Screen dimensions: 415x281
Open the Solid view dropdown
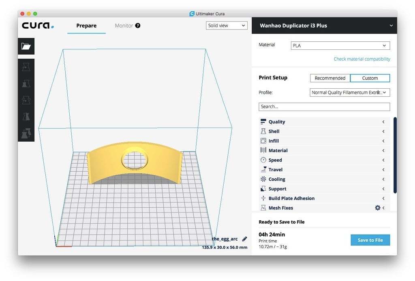227,26
